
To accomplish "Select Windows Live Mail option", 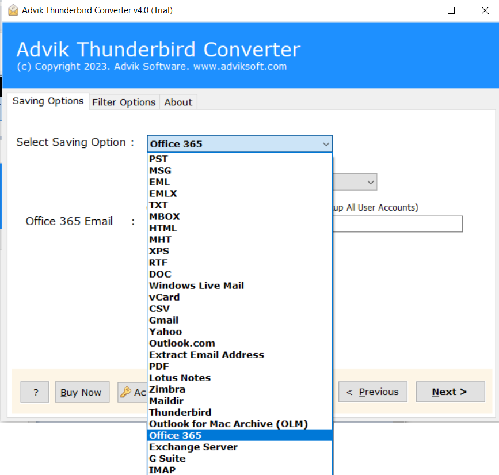I will pos(239,286).
